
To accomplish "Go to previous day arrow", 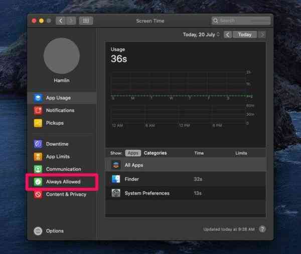I will coord(227,35).
